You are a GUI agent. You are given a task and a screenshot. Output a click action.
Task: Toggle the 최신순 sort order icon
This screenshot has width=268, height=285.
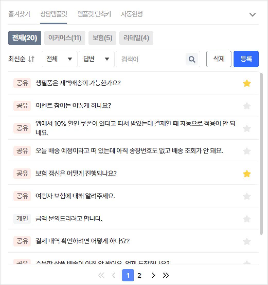[31, 59]
